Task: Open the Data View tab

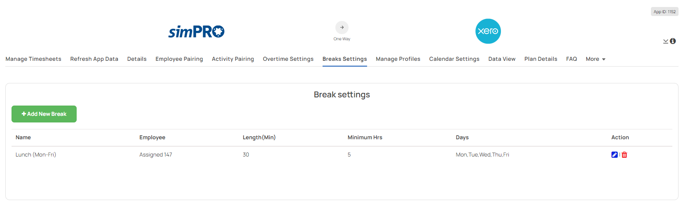Action: (502, 59)
